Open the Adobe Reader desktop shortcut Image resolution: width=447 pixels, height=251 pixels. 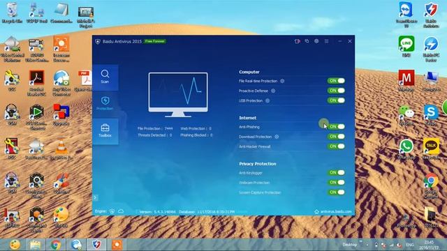pos(37,83)
